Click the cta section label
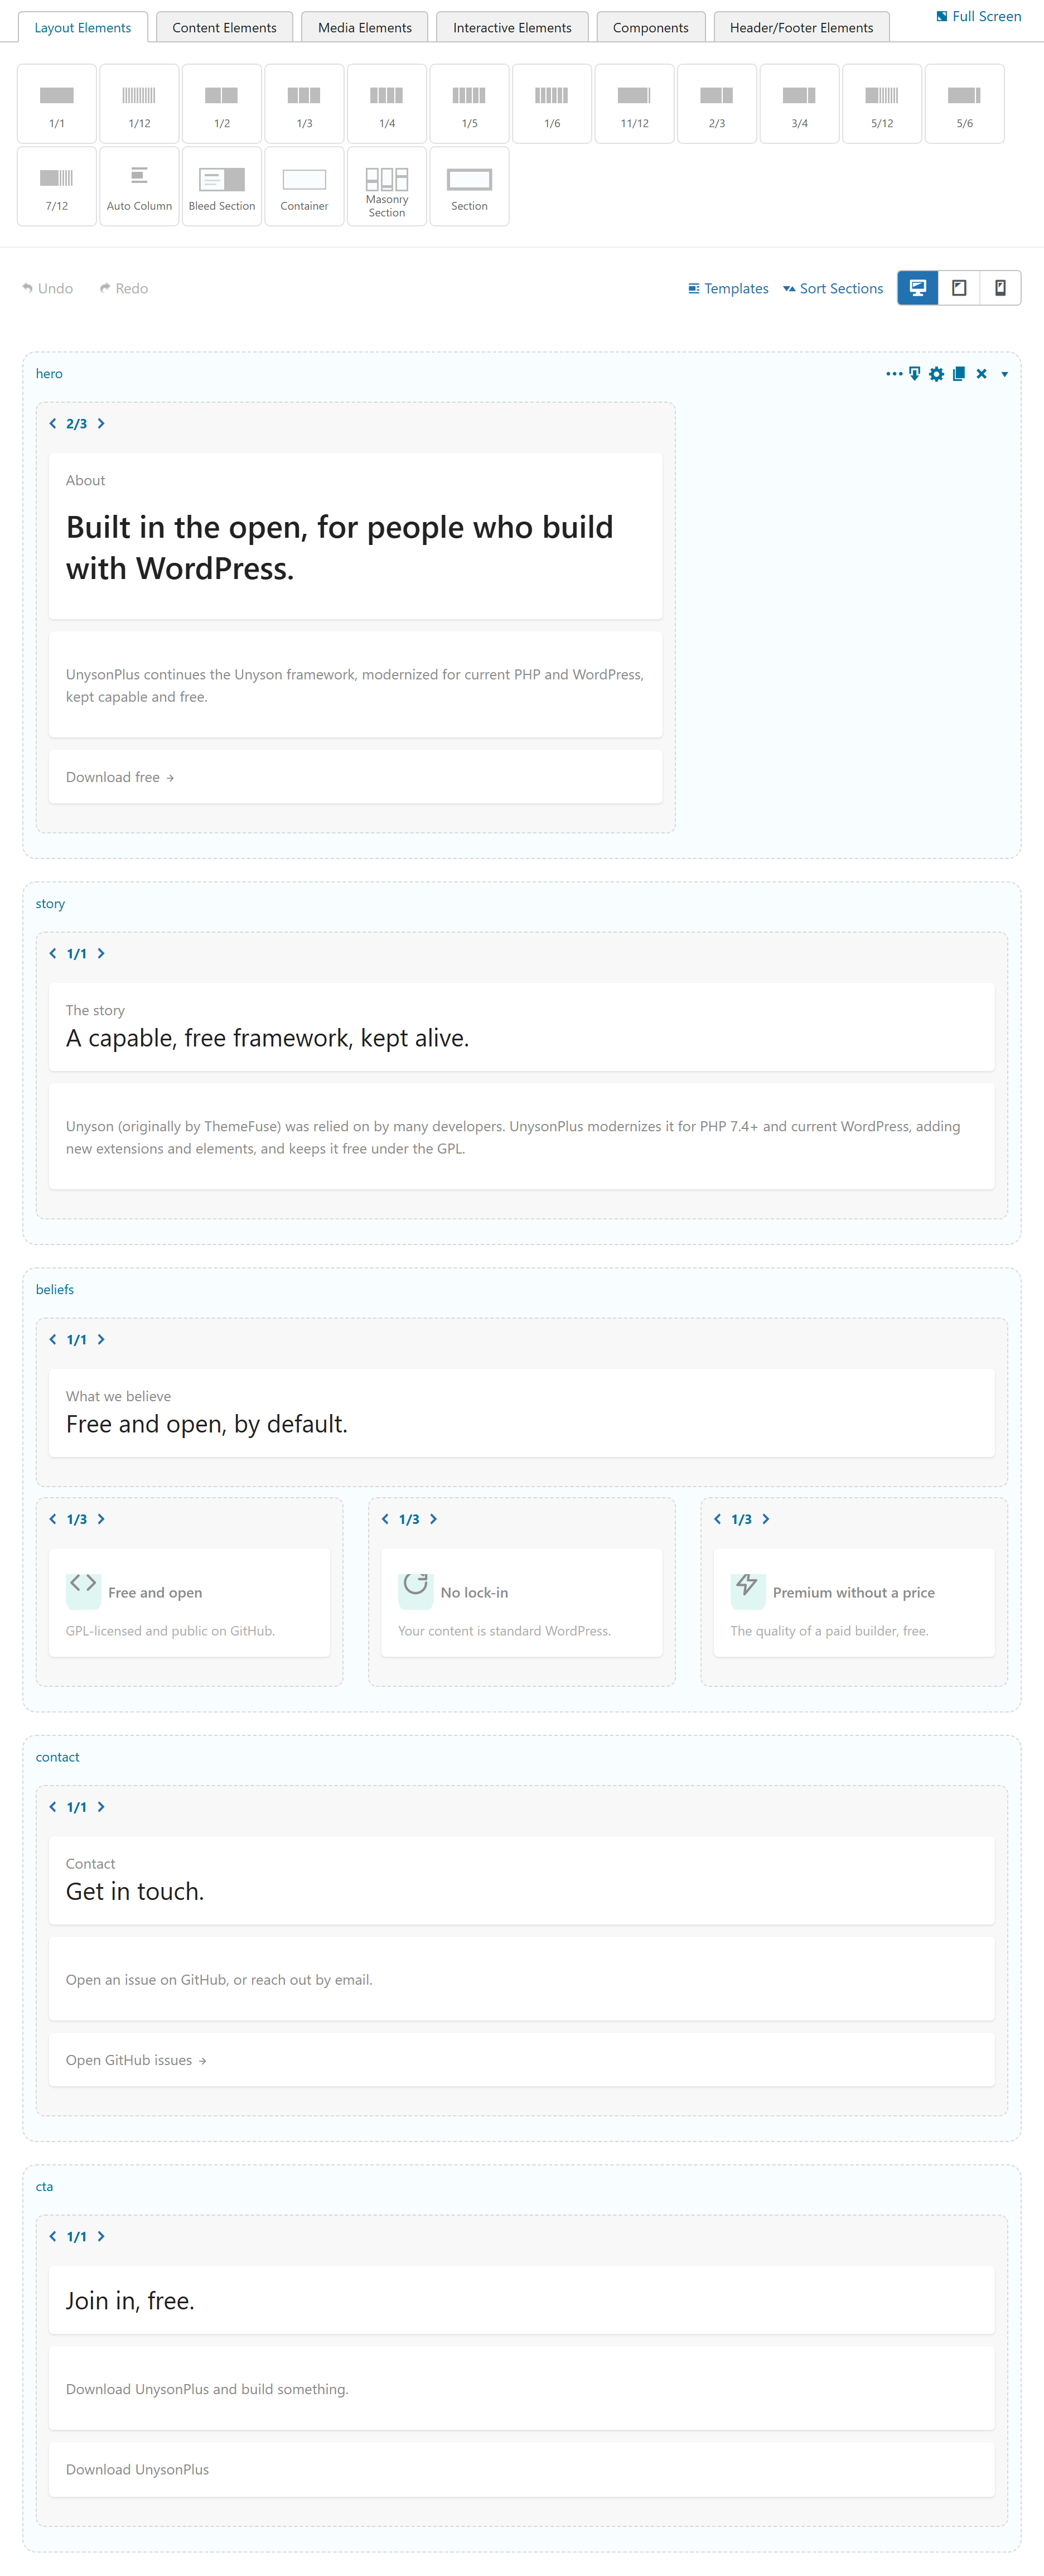Viewport: 1044px width, 2576px height. tap(44, 2187)
